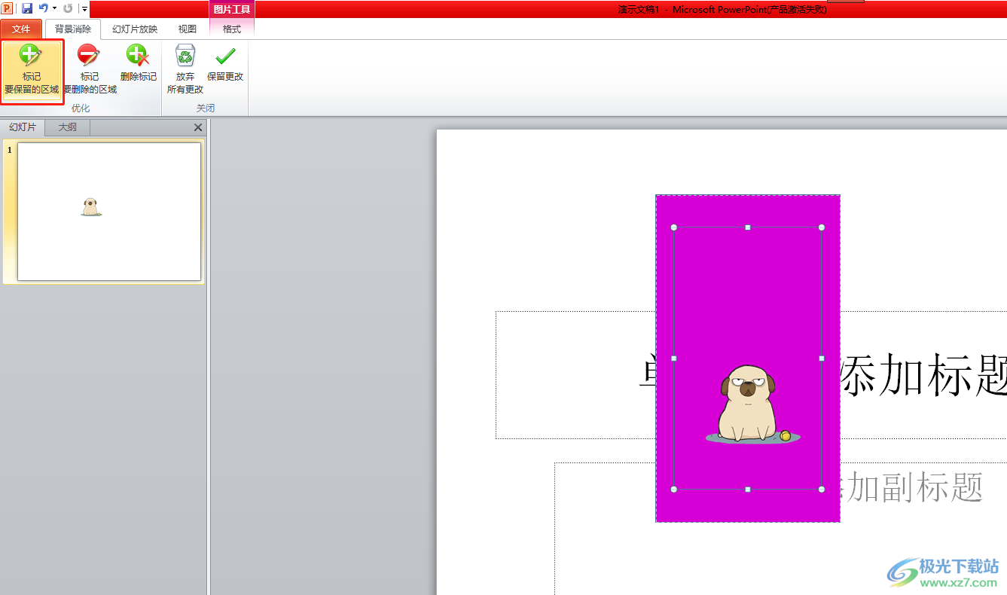
Task: Switch to the 视图 ribbon tab
Action: (188, 29)
